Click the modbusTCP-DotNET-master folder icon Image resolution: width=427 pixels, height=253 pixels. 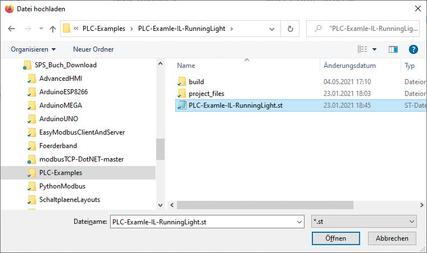click(31, 159)
